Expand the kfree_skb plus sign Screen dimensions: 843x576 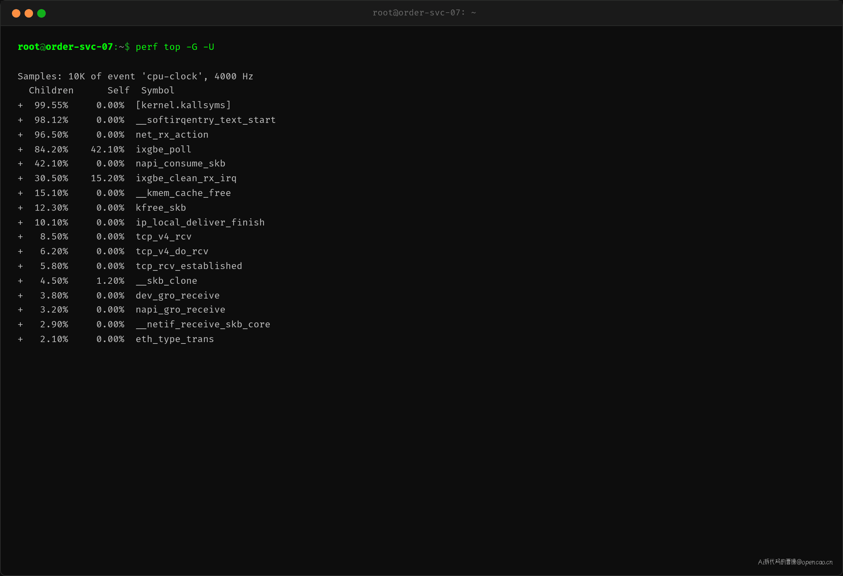click(x=20, y=208)
